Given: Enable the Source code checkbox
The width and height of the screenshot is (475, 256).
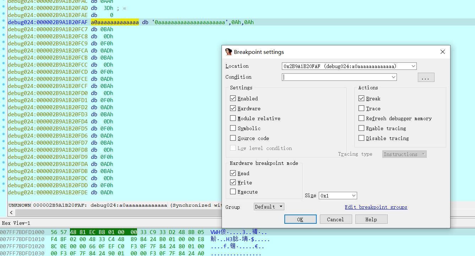Looking at the screenshot, I should tap(233, 138).
